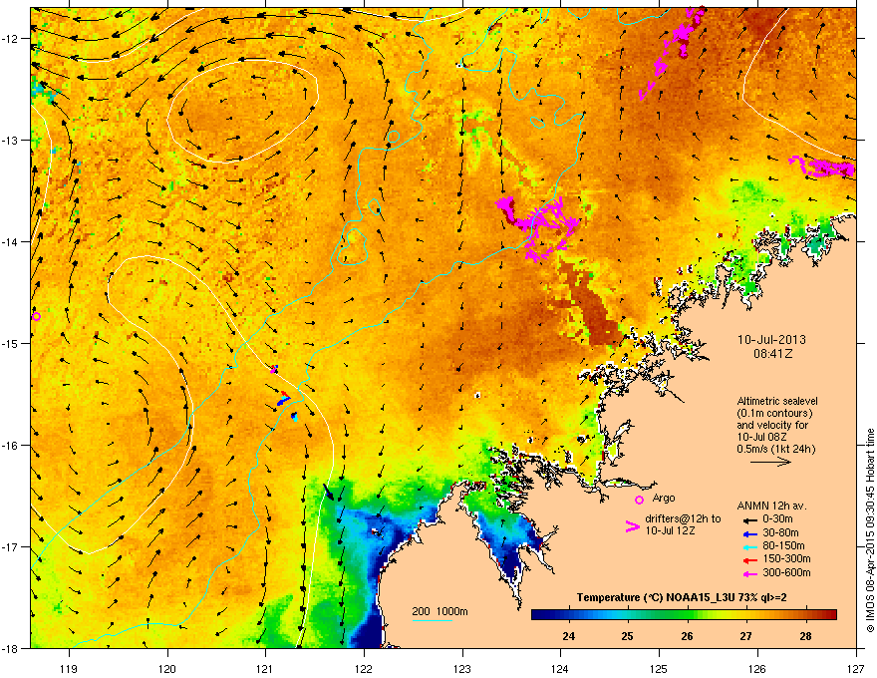Viewport: 877px width, 678px height.
Task: Click the black 0-30m arrow in the legend
Action: 750,520
